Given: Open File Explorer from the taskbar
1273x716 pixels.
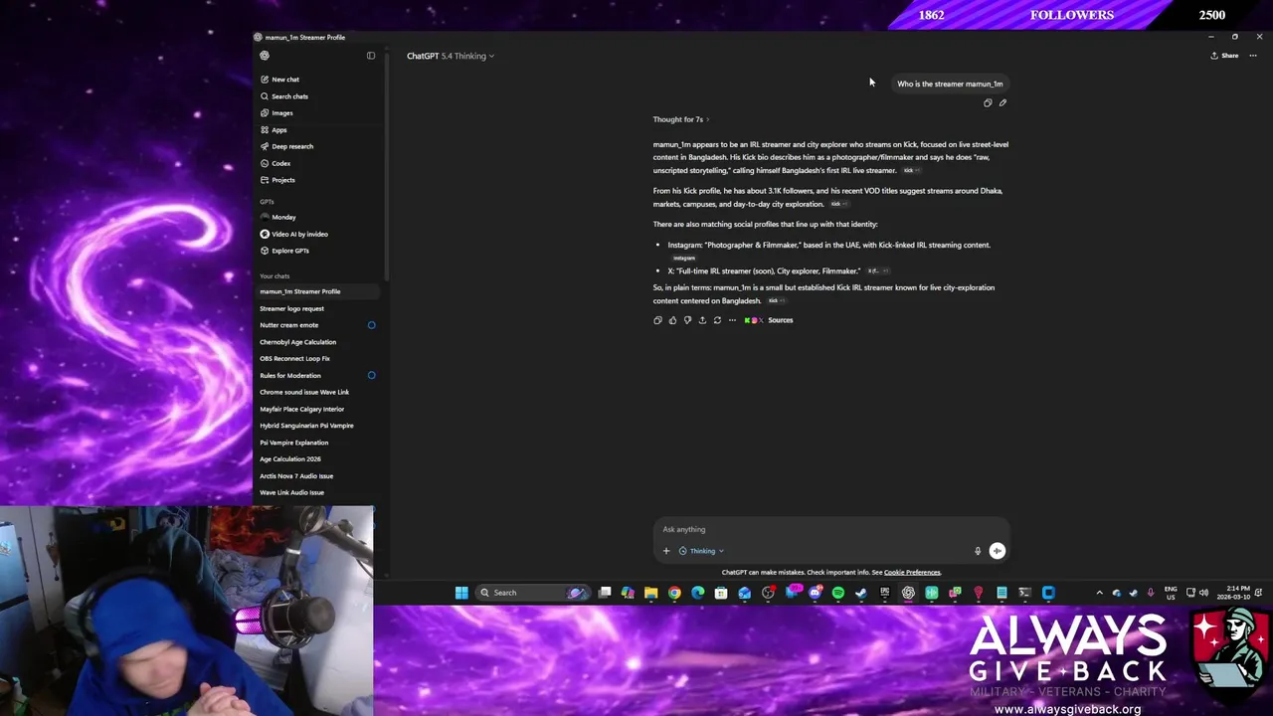Looking at the screenshot, I should point(650,593).
